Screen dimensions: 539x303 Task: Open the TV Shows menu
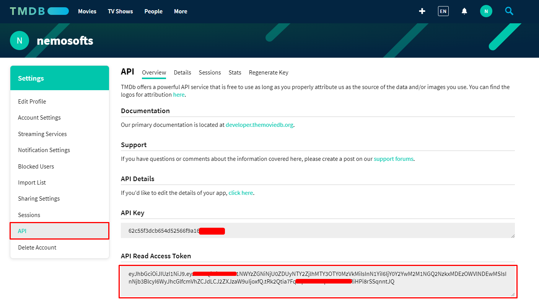[120, 11]
